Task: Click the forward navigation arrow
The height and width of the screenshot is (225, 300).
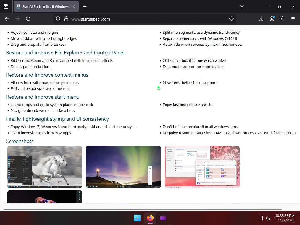Action: [x=17, y=19]
